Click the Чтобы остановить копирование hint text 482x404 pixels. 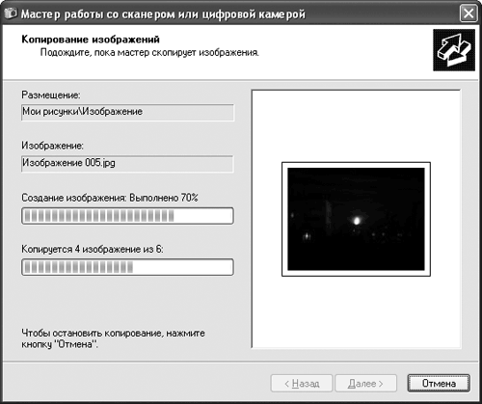pos(113,338)
